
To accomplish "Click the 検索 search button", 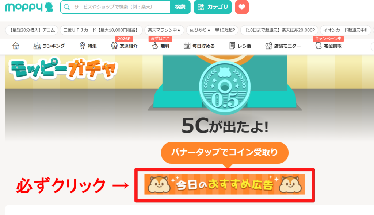I will (180, 7).
